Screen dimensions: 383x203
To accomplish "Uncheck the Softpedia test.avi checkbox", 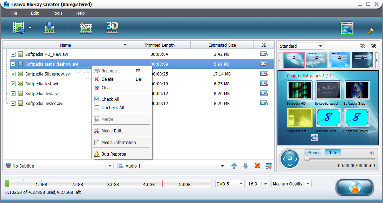I will [x=13, y=84].
